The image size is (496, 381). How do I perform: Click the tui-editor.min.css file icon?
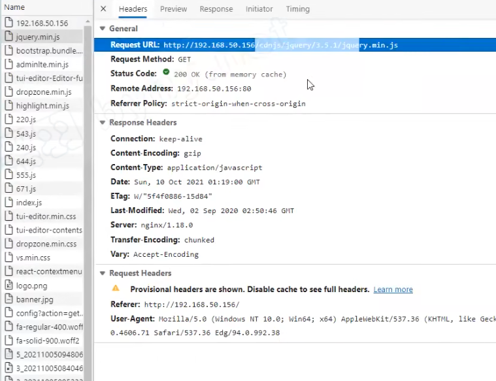9,216
